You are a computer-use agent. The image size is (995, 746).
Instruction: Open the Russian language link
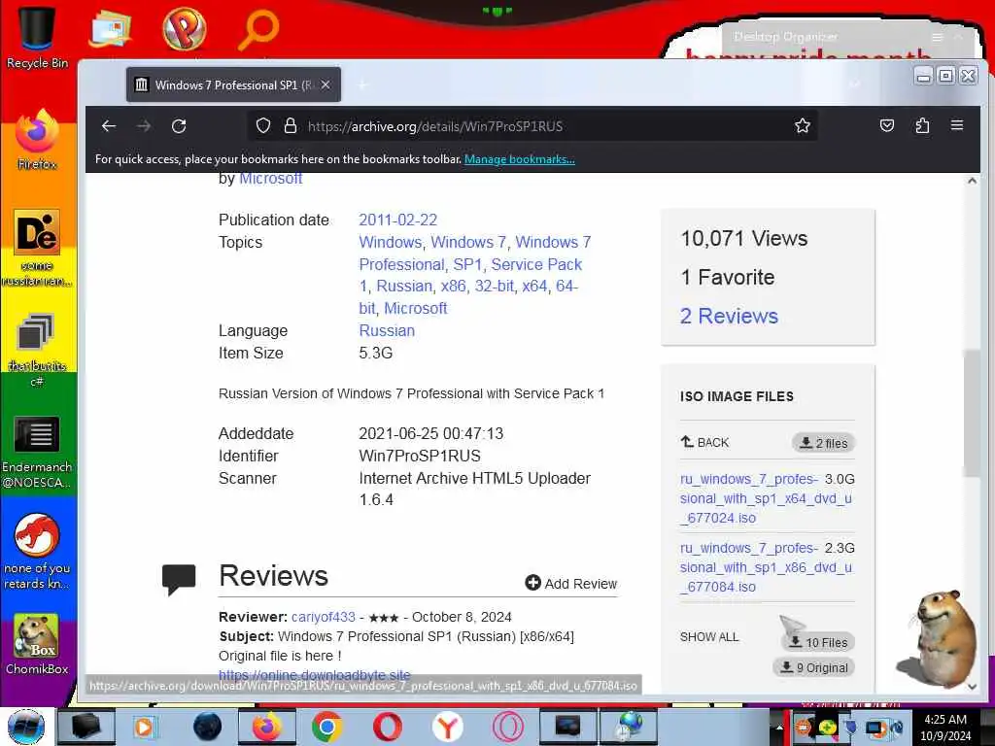387,331
